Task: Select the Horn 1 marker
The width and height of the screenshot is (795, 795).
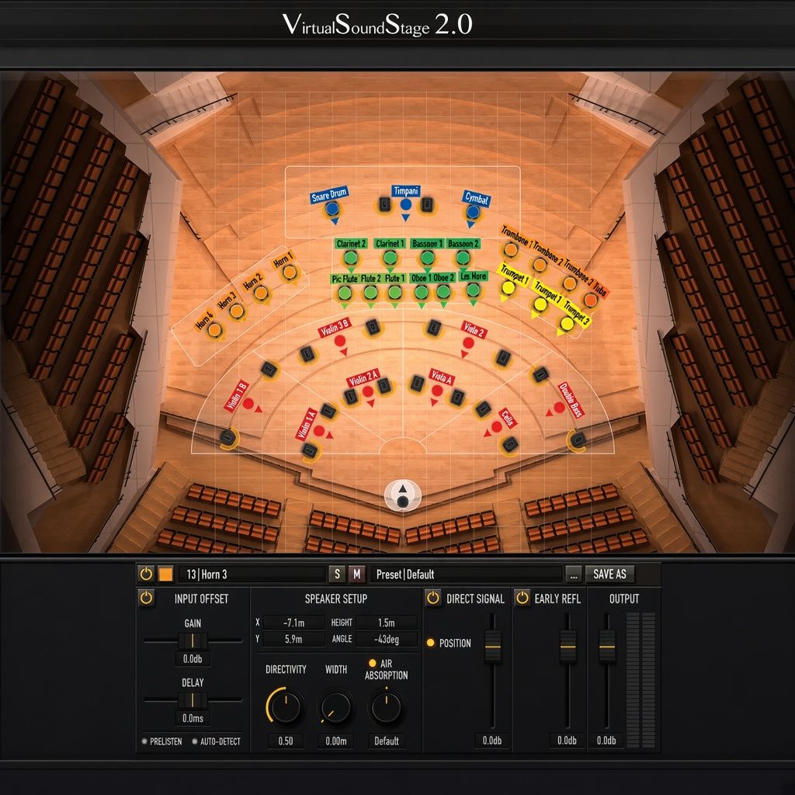Action: (x=290, y=273)
